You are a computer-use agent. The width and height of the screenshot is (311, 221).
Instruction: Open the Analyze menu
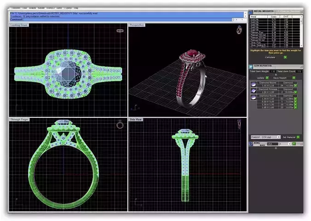tap(33, 8)
